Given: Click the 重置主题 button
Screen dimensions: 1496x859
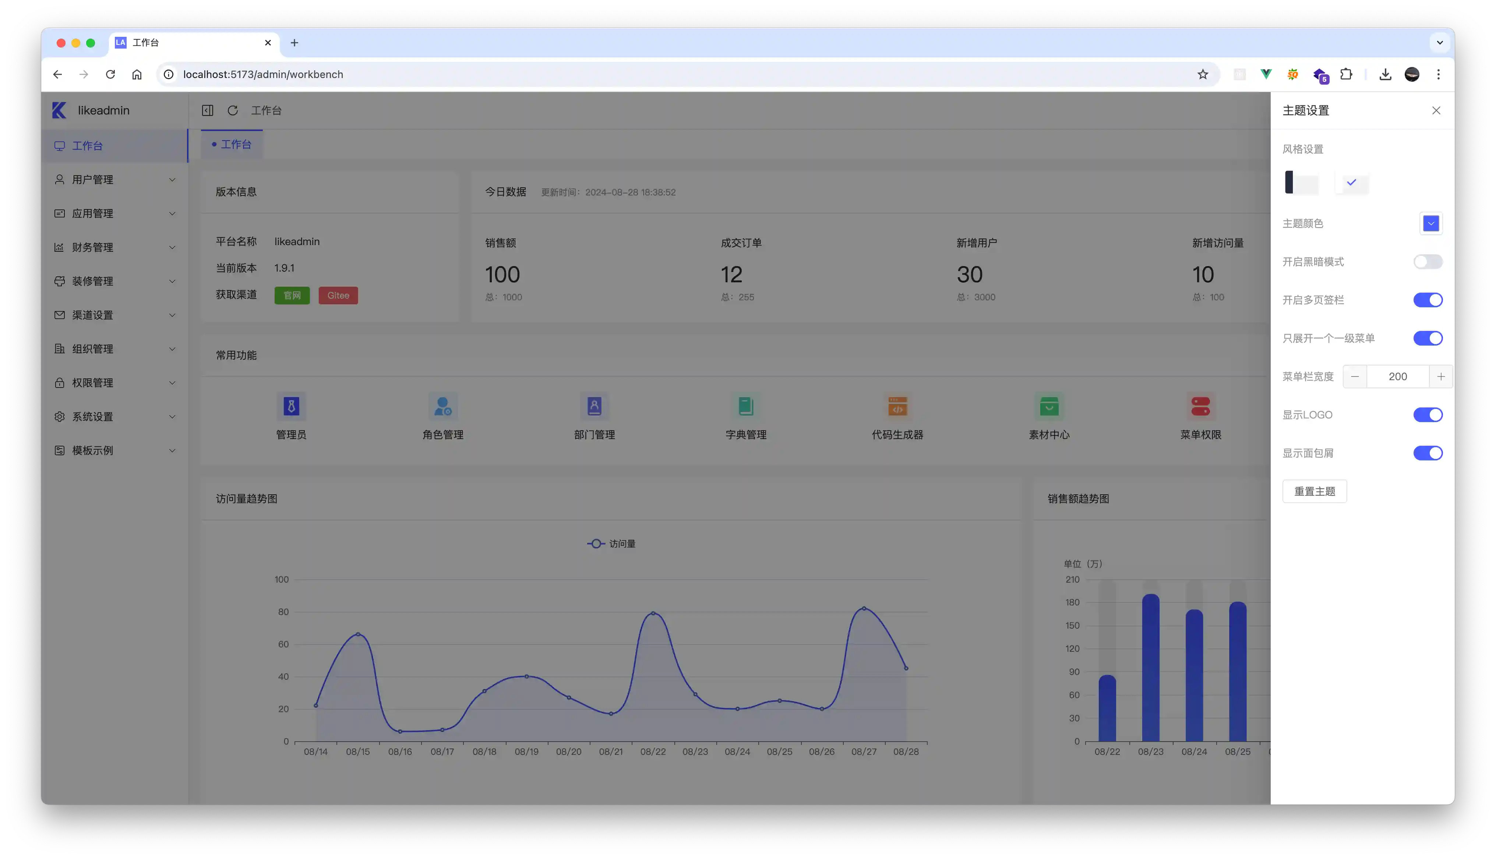Looking at the screenshot, I should (x=1314, y=491).
